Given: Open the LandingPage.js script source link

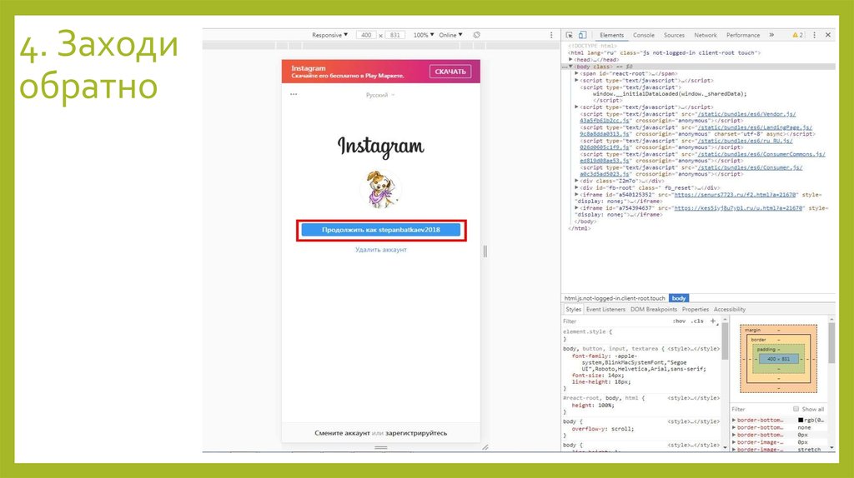Looking at the screenshot, I should pos(755,127).
